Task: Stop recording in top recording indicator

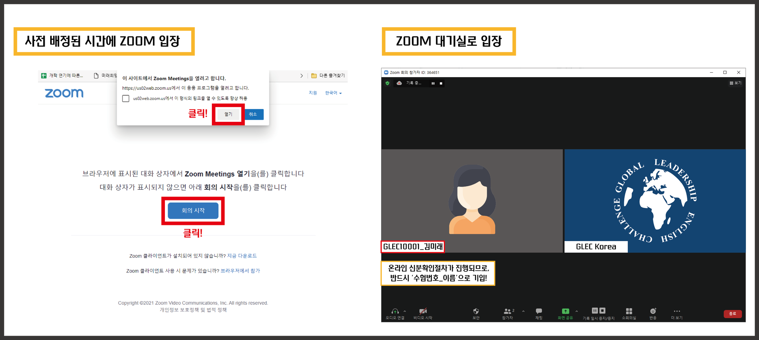Action: coord(441,83)
